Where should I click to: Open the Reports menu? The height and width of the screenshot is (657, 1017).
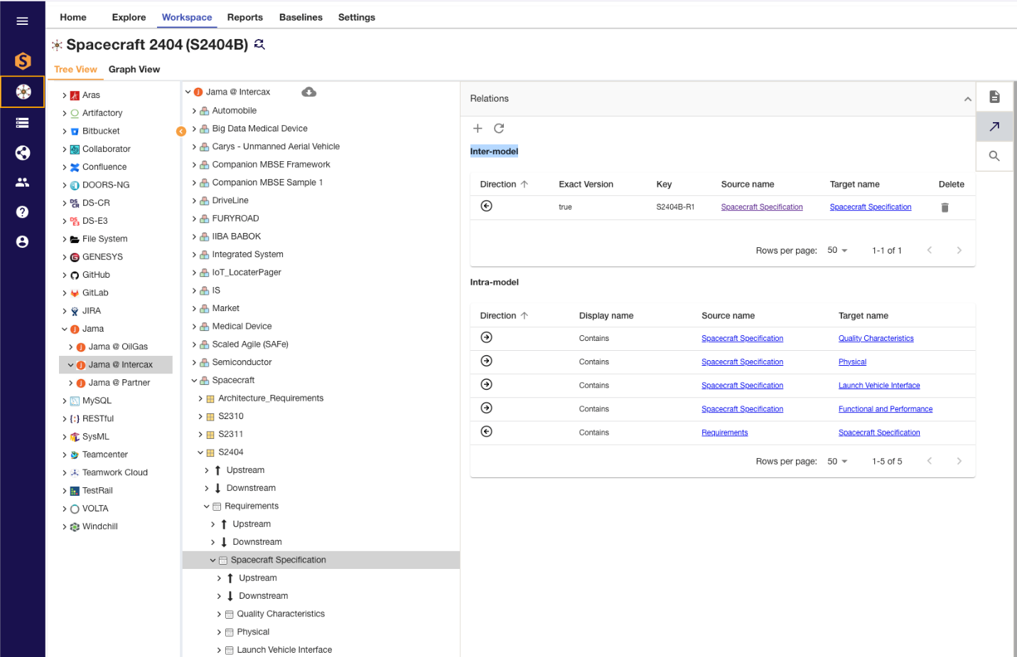pyautogui.click(x=245, y=17)
